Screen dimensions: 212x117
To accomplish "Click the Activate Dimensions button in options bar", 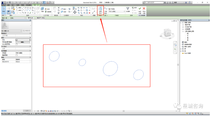I will point(41,18).
